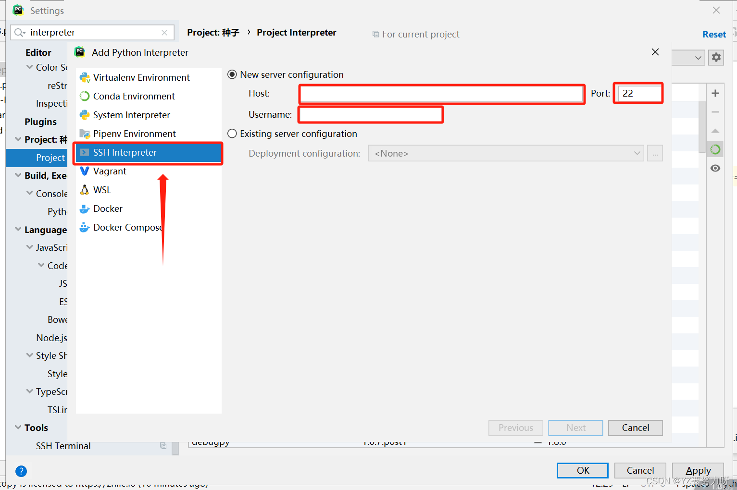Click Host input field

pos(442,94)
